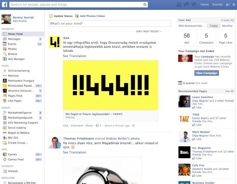Click the Browse magnifier icon

coord(5,54)
